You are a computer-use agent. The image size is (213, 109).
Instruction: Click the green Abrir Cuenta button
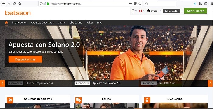(x=195, y=11)
